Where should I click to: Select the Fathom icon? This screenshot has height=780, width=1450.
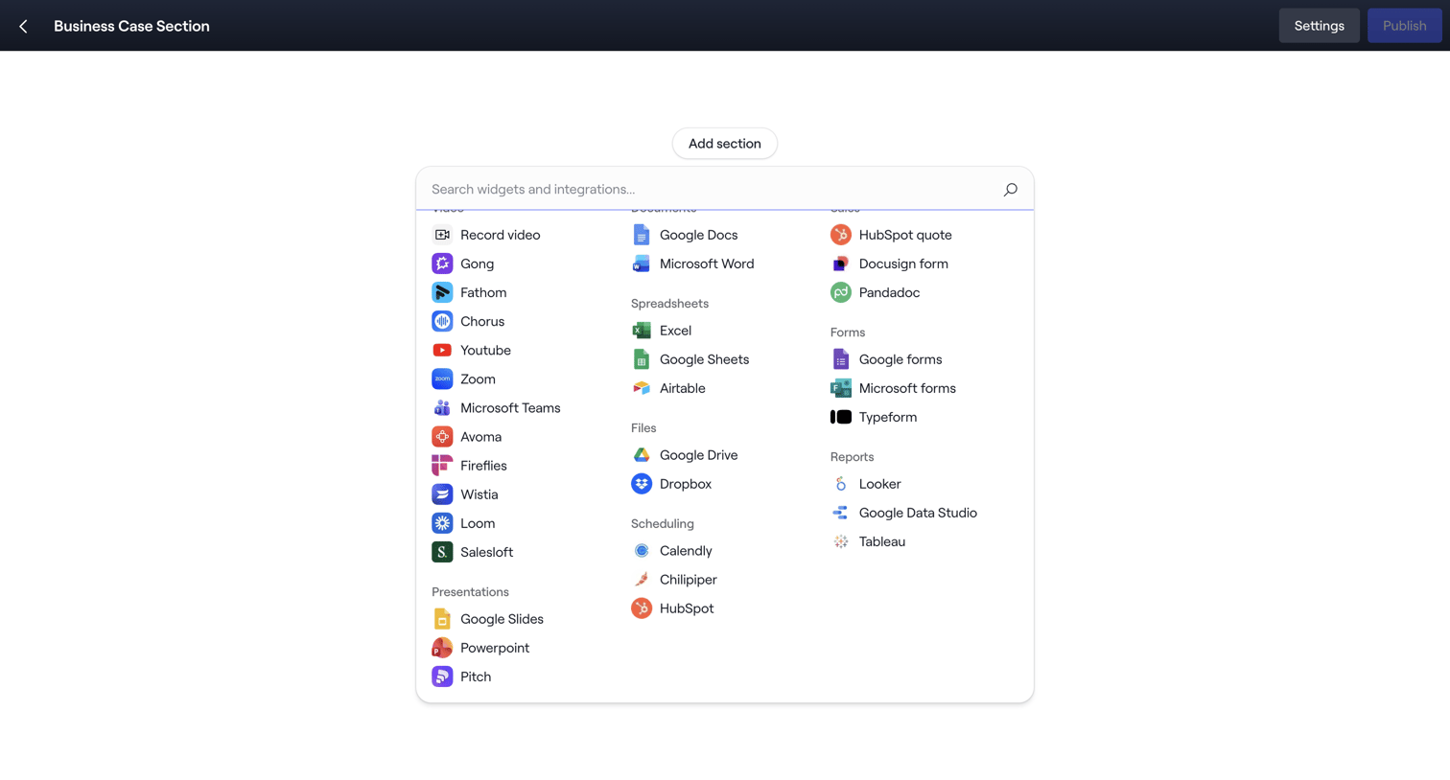point(442,292)
